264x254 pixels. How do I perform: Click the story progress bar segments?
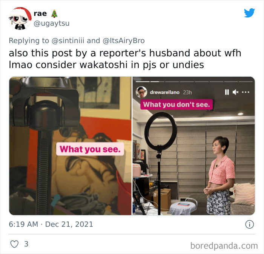point(194,82)
